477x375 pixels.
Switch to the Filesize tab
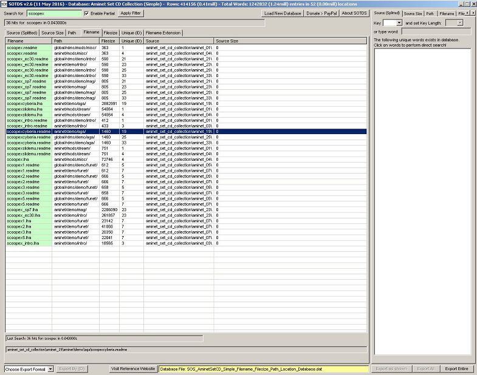pyautogui.click(x=111, y=33)
